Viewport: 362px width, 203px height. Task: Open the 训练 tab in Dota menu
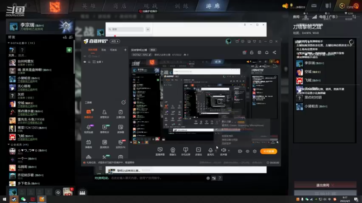[182, 6]
